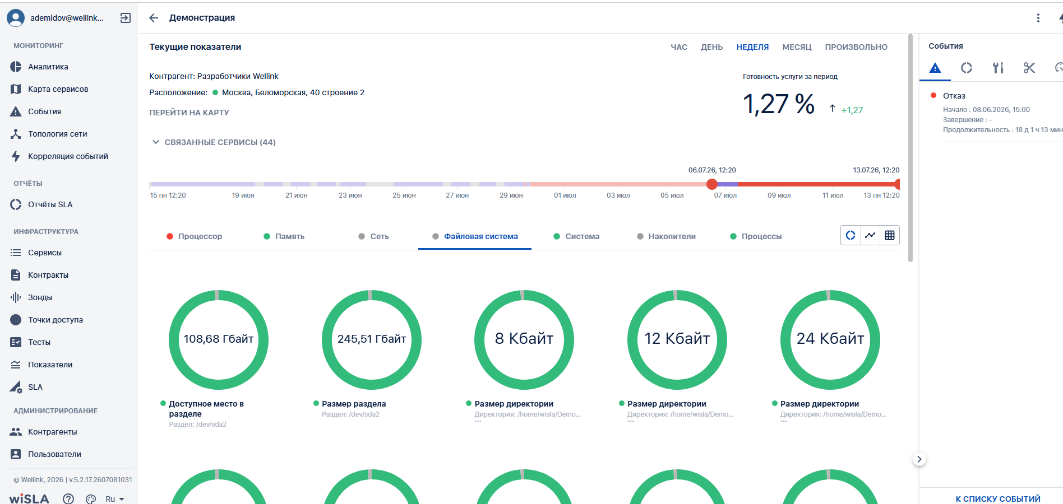
Task: Click ПЕРЕЙТИ НА КАРТУ link
Action: click(189, 113)
